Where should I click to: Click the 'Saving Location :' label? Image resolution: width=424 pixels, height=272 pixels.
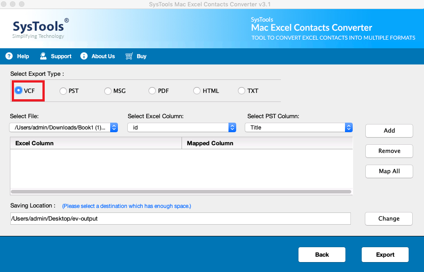(x=33, y=206)
